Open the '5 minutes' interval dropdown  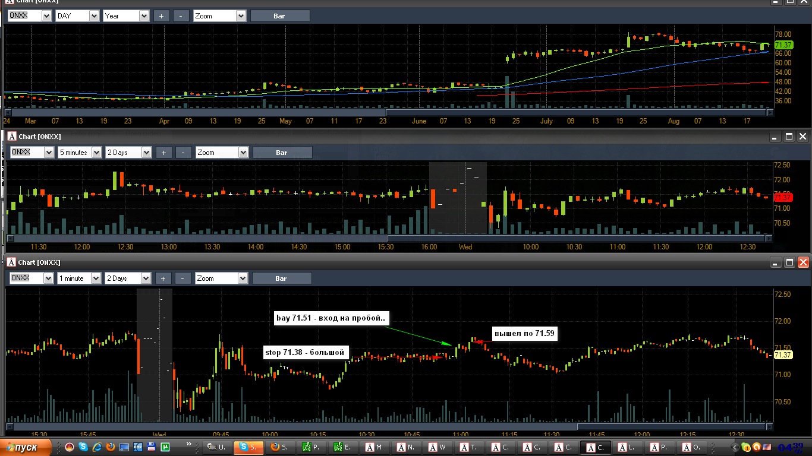[x=96, y=153]
